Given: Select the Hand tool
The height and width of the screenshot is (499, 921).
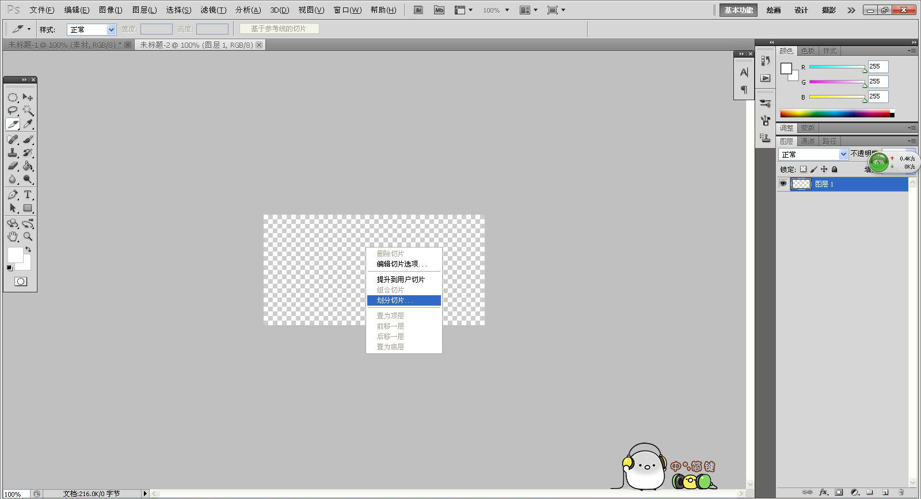Looking at the screenshot, I should pos(13,237).
